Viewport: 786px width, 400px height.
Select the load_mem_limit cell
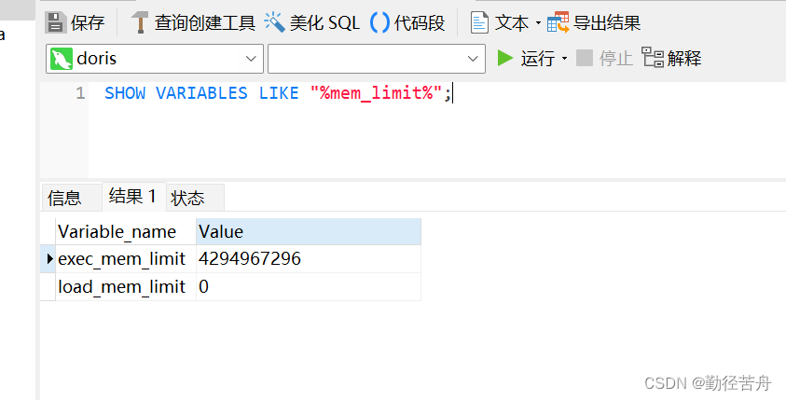(126, 287)
